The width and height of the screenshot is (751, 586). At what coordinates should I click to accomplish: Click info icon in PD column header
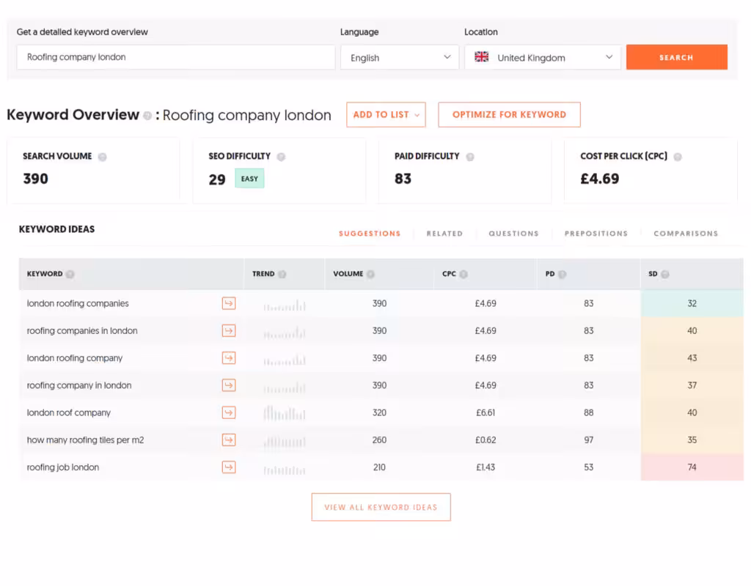pyautogui.click(x=562, y=274)
